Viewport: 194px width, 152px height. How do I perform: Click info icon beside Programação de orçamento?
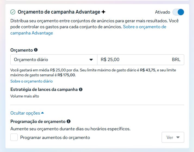coord(69,121)
